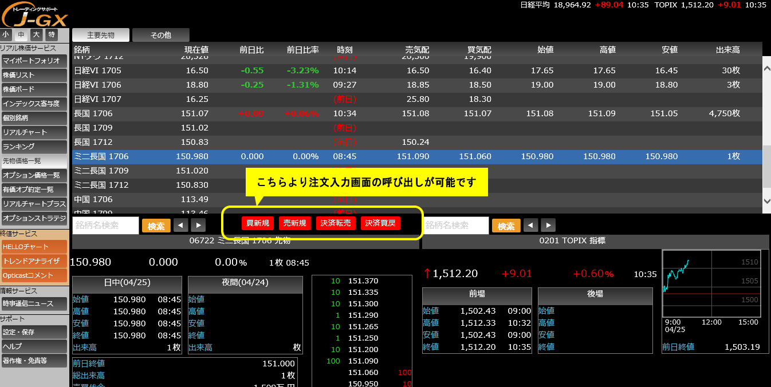
Task: Sort by 出来高 column header
Action: coord(727,50)
